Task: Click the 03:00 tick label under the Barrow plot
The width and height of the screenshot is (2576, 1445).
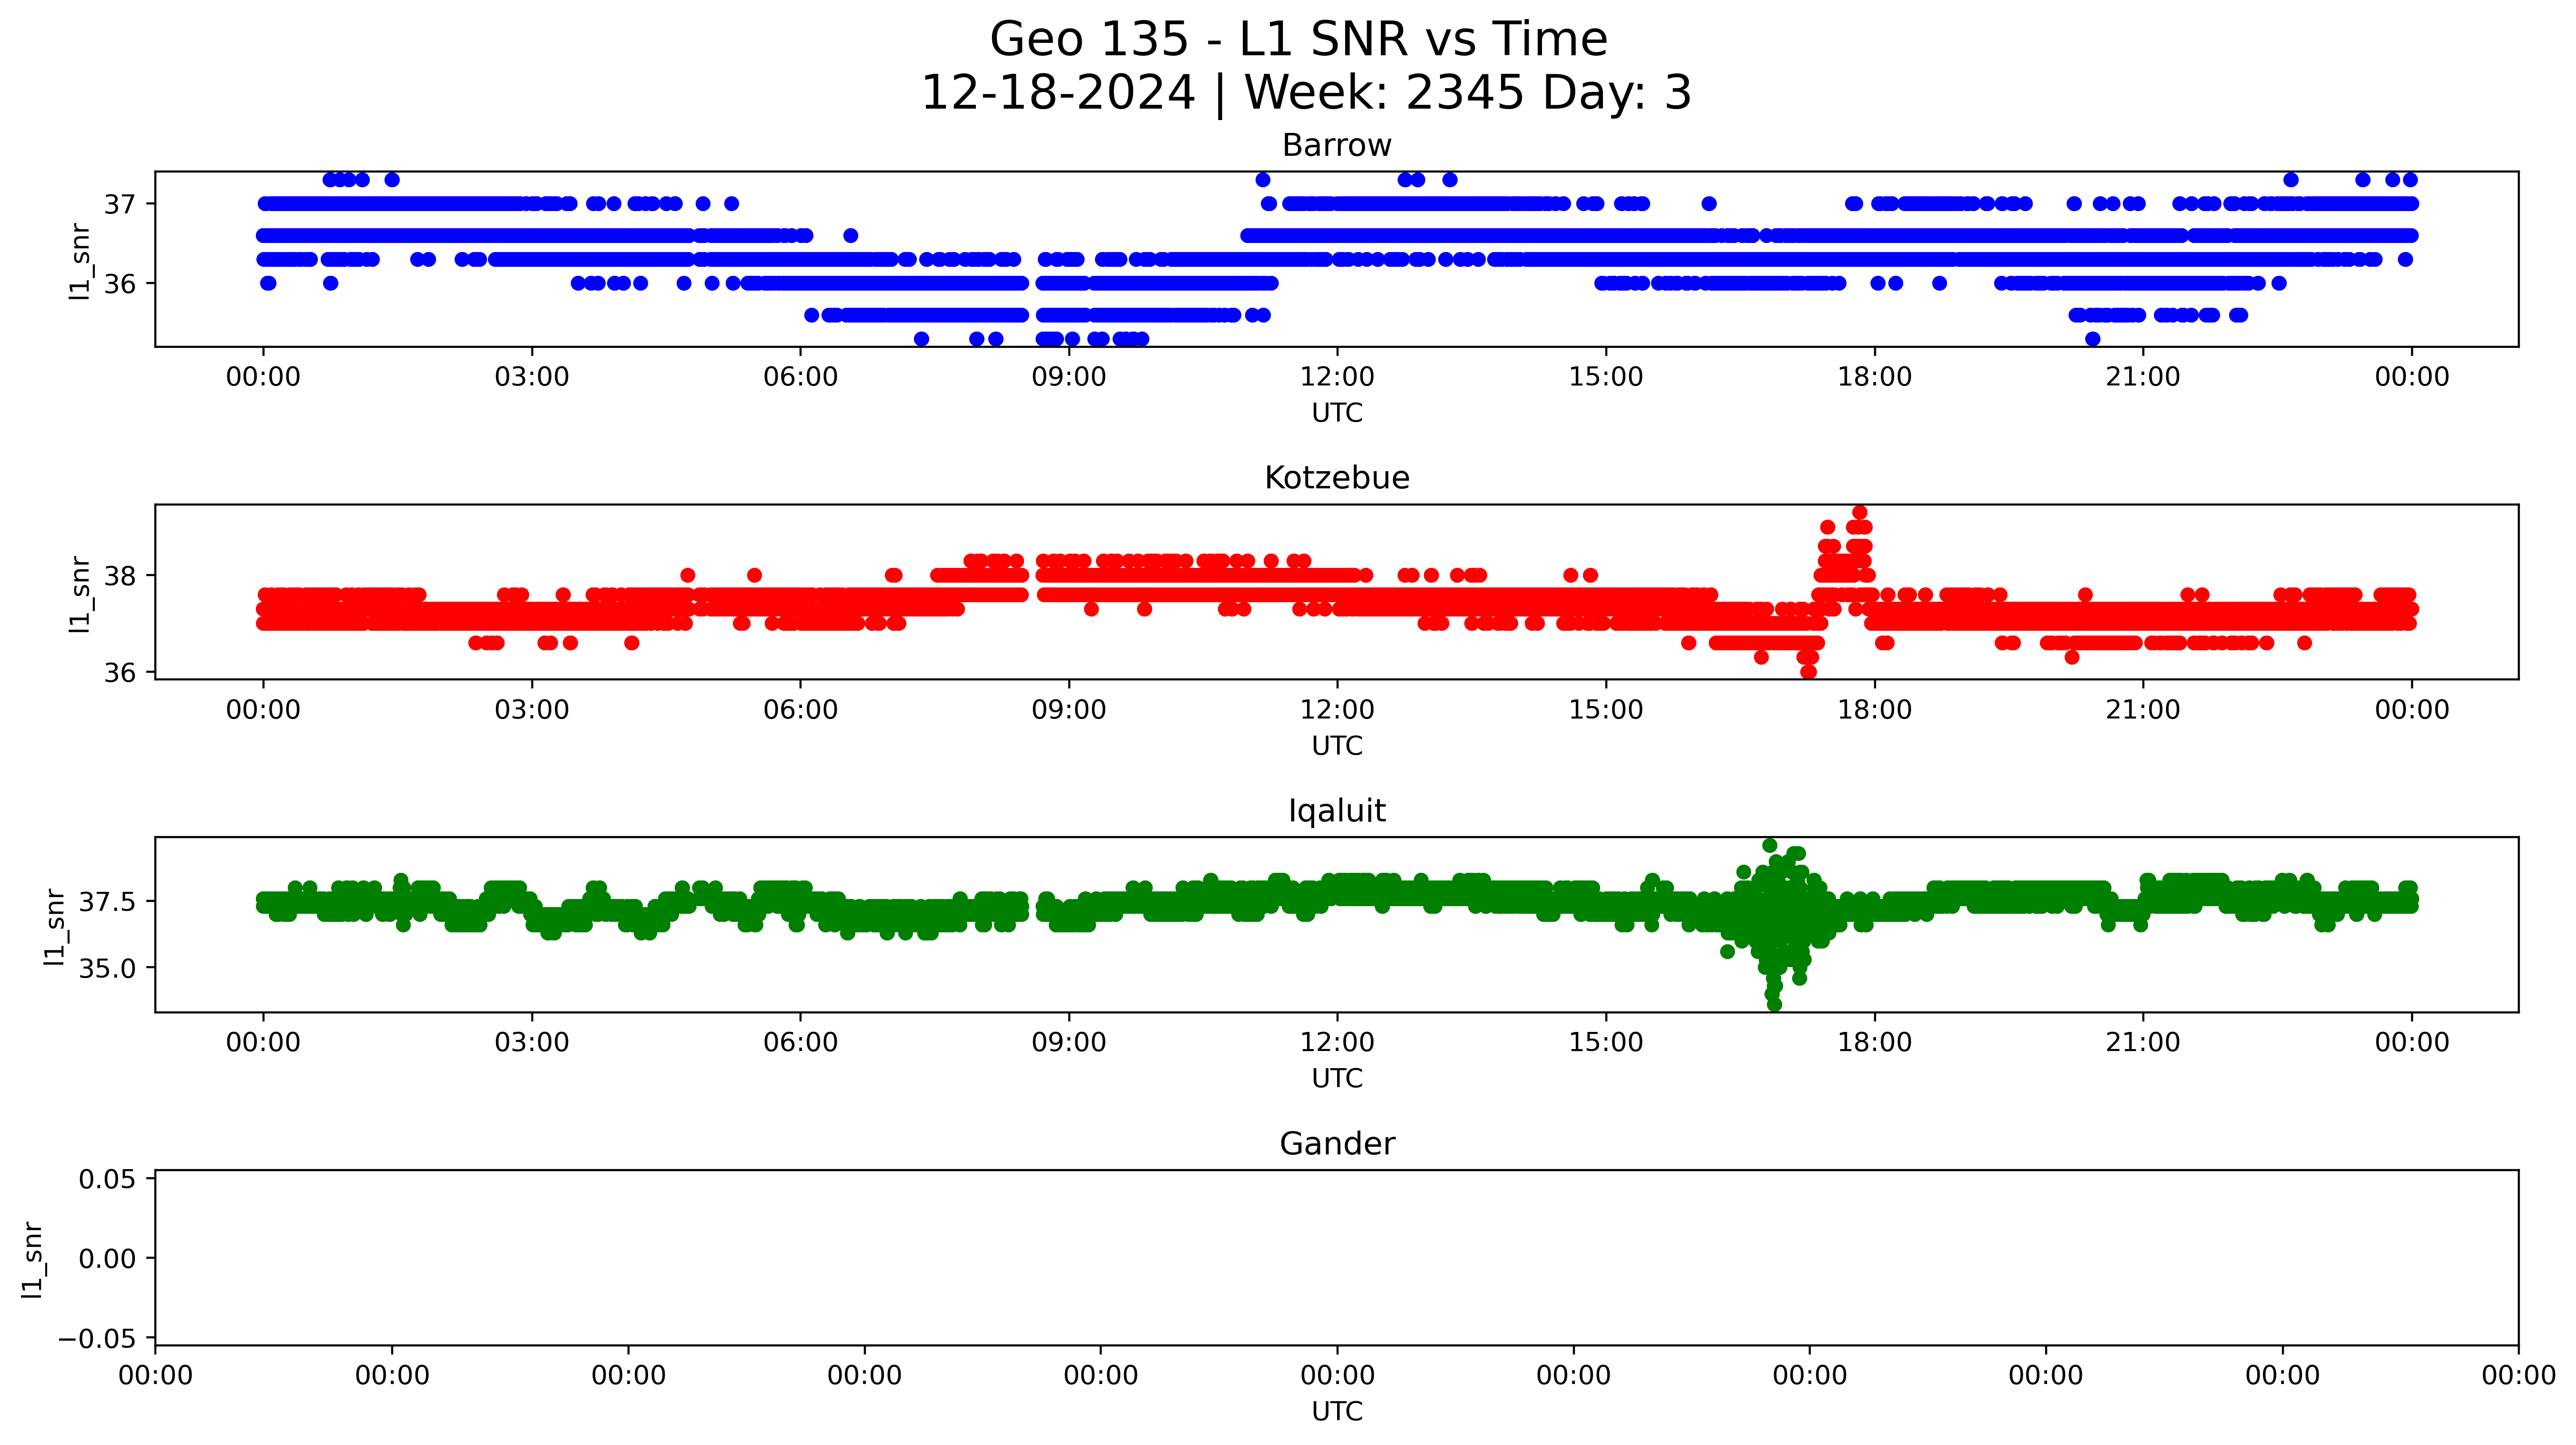Action: (531, 377)
